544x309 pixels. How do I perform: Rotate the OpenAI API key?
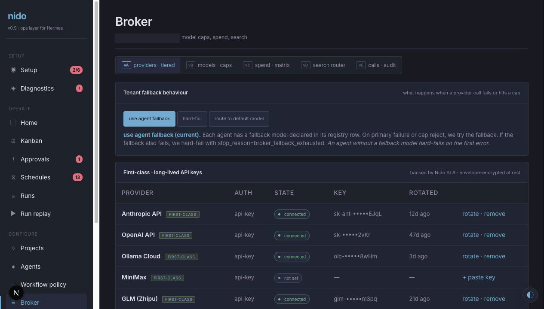[x=470, y=235]
